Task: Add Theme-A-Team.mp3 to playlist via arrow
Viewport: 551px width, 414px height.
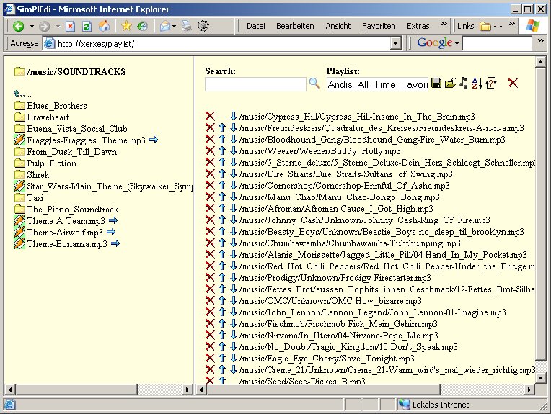Action: click(x=113, y=221)
